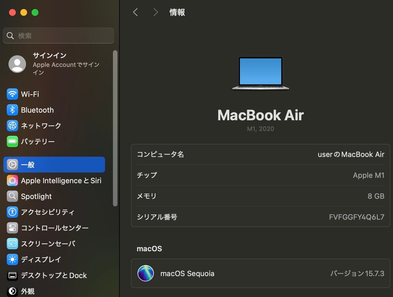The height and width of the screenshot is (297, 393).
Task: Click the ネットワーク globe icon
Action: click(12, 126)
